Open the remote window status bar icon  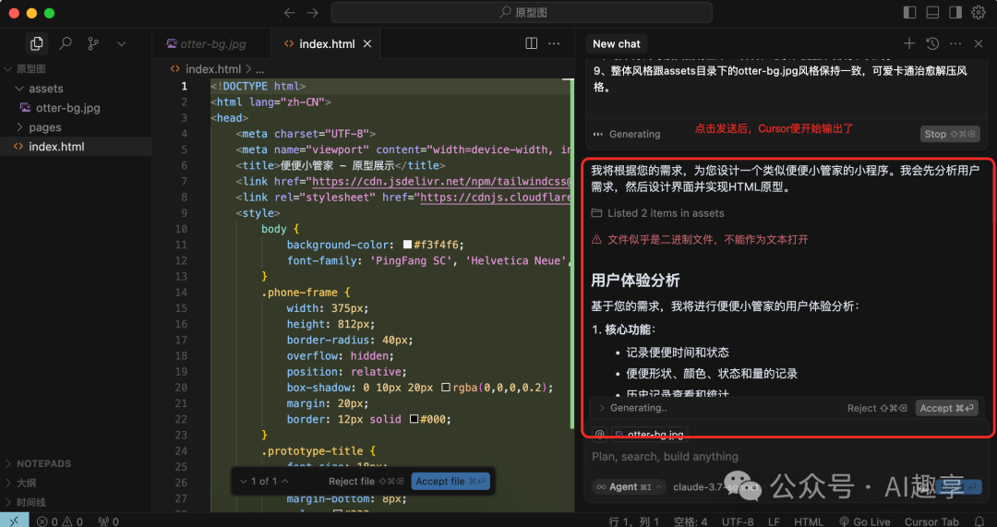click(14, 521)
